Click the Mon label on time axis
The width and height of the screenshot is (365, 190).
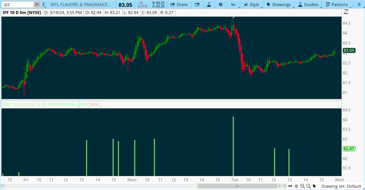click(132, 180)
